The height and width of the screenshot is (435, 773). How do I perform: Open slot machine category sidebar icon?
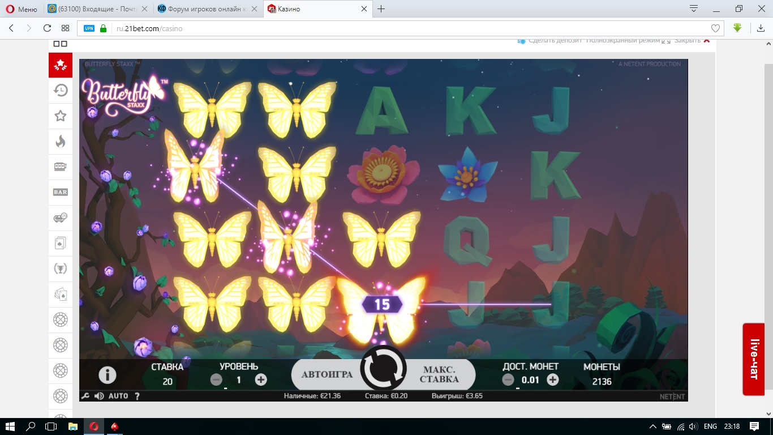pyautogui.click(x=61, y=167)
